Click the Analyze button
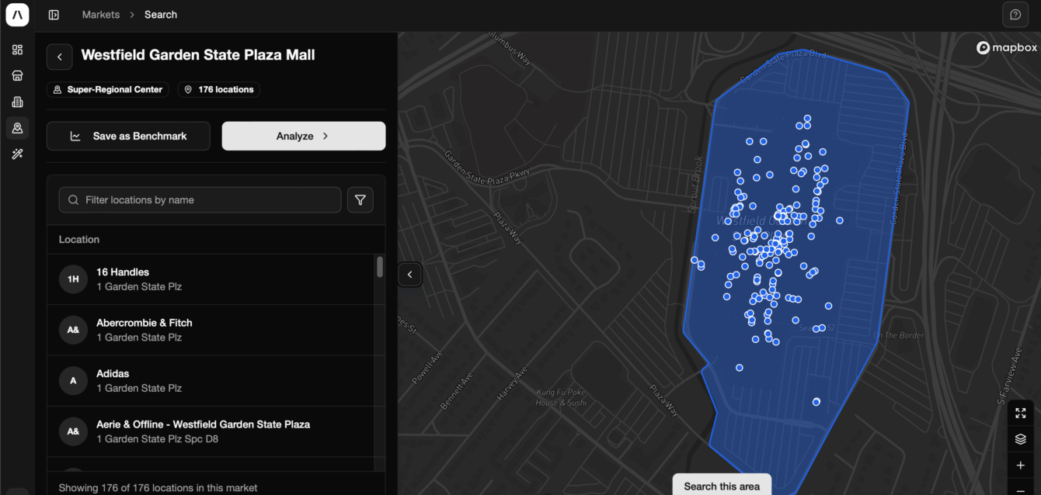The width and height of the screenshot is (1041, 495). click(304, 136)
